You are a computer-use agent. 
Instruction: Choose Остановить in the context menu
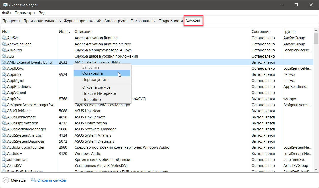click(x=92, y=73)
